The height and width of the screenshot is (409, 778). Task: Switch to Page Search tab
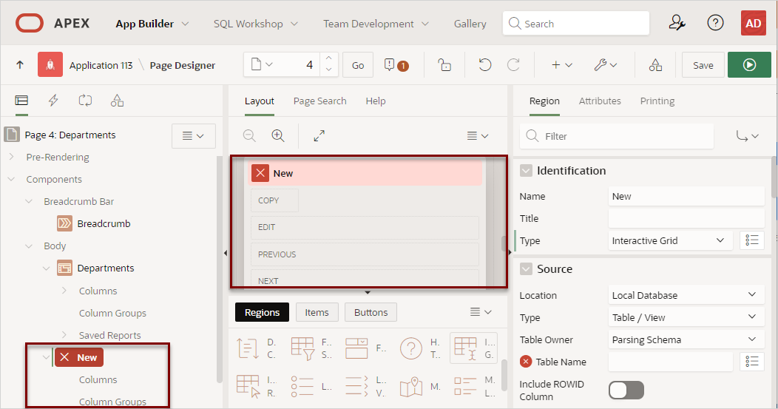pyautogui.click(x=319, y=101)
